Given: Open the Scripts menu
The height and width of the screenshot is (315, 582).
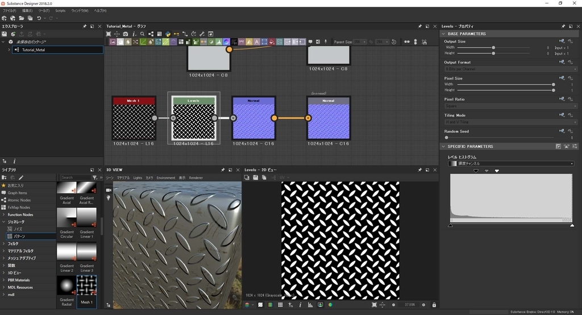Looking at the screenshot, I should tap(60, 11).
